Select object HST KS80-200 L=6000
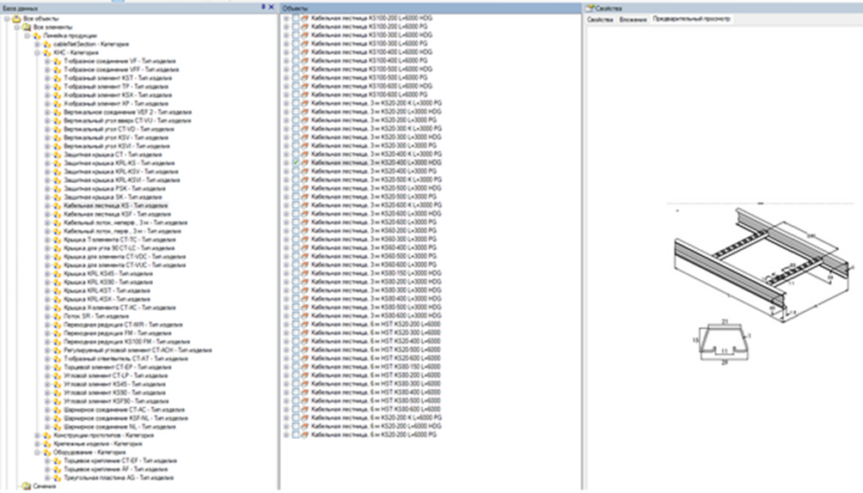The height and width of the screenshot is (493, 863). 376,375
